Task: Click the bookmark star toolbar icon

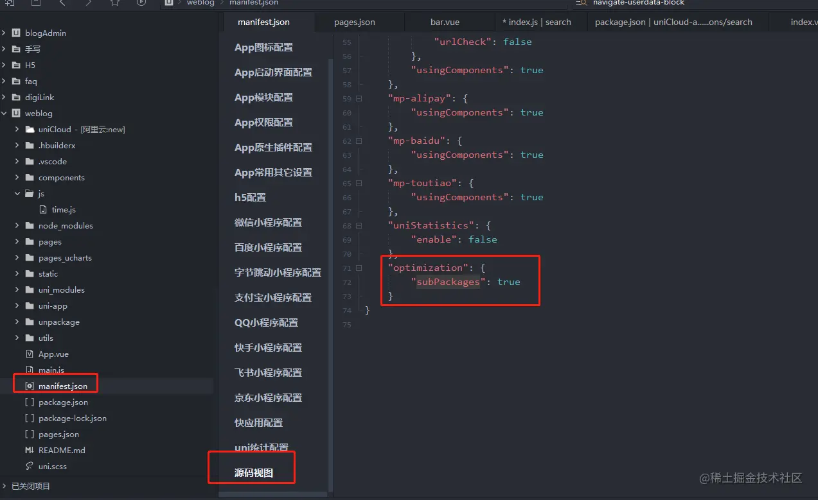Action: (114, 3)
